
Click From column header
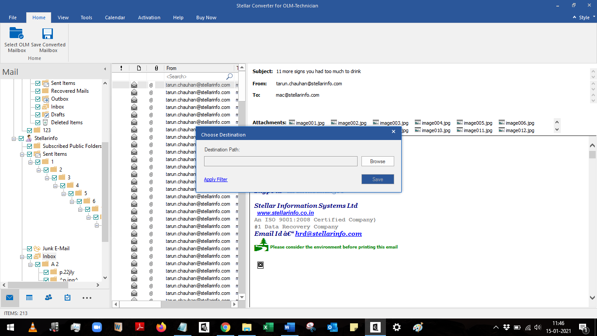[199, 68]
